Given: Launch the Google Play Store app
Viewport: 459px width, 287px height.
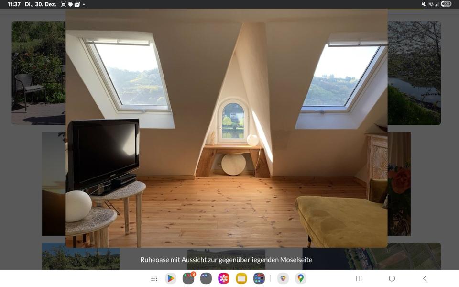Looking at the screenshot, I should 171,278.
